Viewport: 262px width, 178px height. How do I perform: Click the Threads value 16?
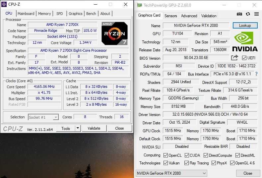point(122,117)
